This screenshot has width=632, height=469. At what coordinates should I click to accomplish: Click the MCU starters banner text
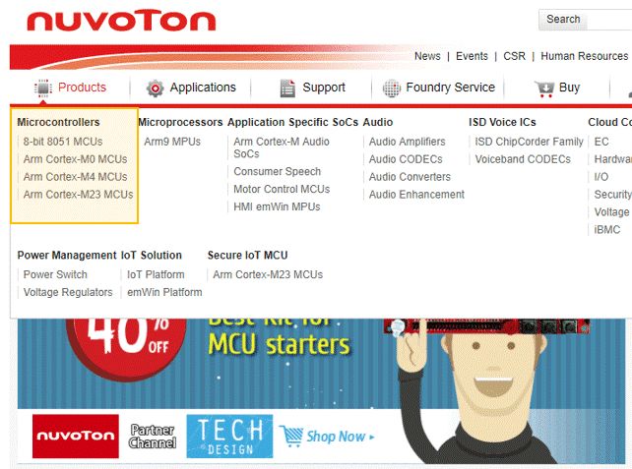tap(279, 345)
